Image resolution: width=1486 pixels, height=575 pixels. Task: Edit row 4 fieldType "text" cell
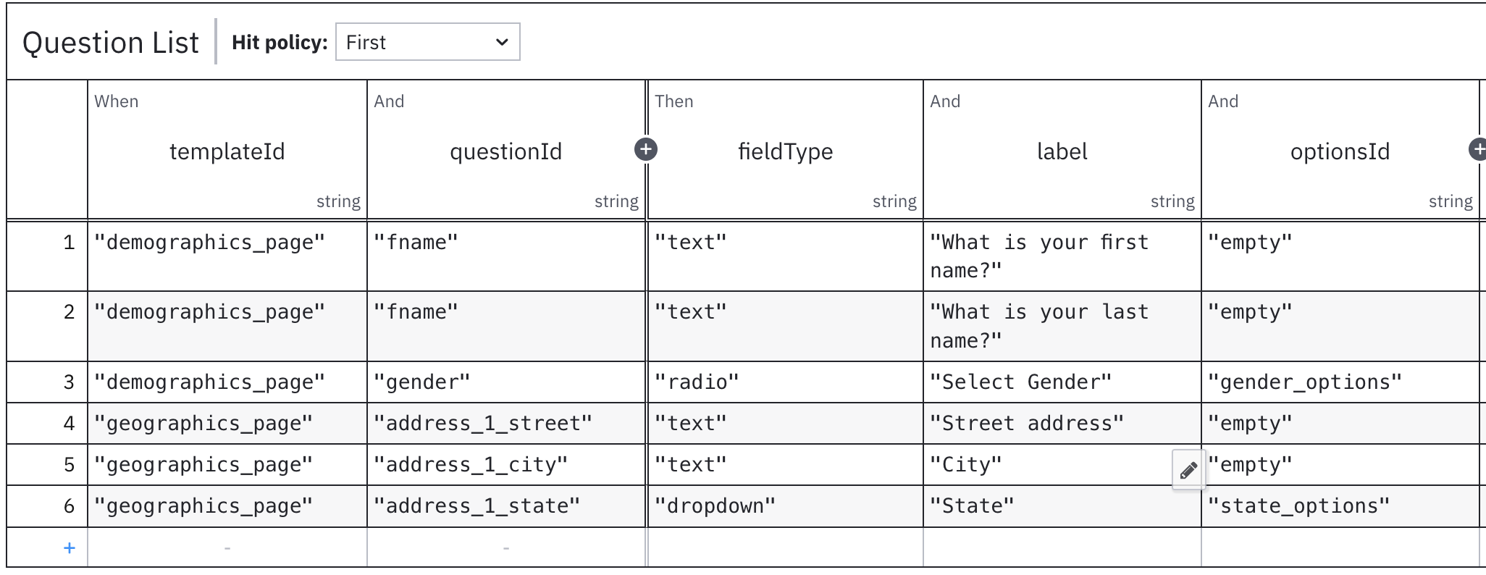[x=786, y=423]
